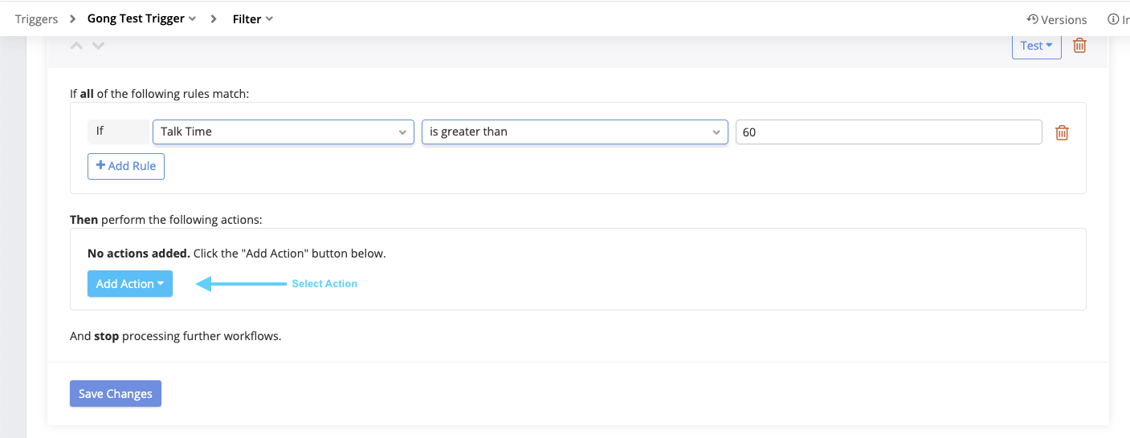Open the "is greater than" operator dropdown
Screen dimensions: 1130x438
click(x=574, y=132)
